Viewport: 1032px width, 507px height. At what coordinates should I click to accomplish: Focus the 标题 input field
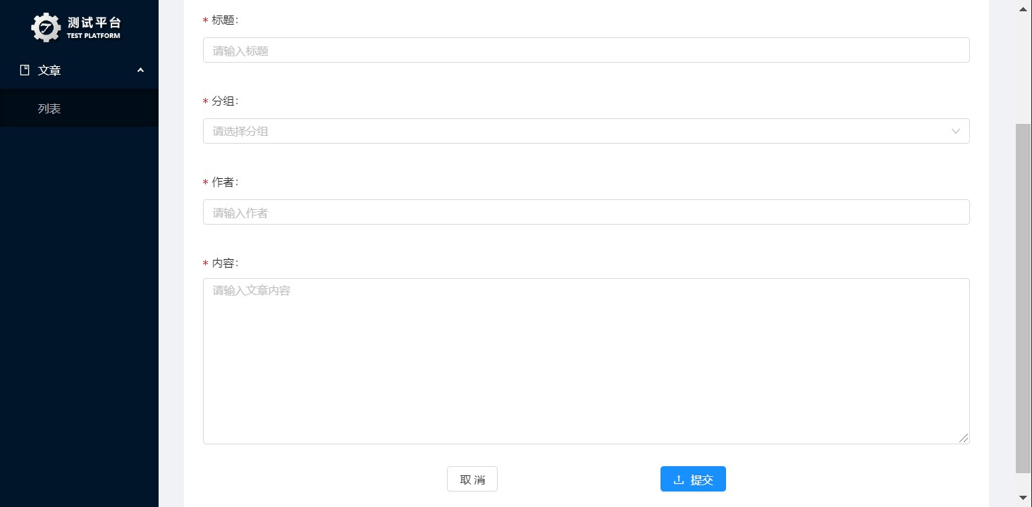coord(586,50)
